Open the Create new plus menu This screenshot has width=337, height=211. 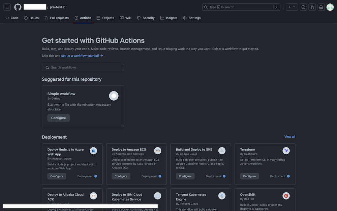[292, 7]
